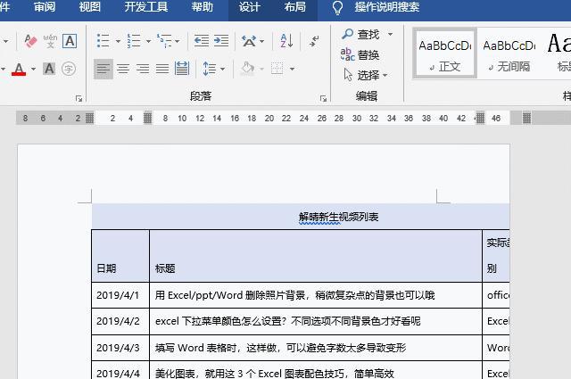Viewport: 571px width, 379px height.
Task: Click the 日期 header cell
Action: [x=120, y=256]
